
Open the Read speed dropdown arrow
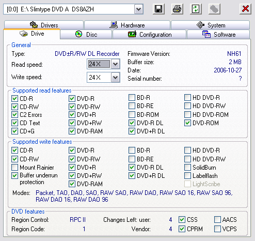click(115, 64)
